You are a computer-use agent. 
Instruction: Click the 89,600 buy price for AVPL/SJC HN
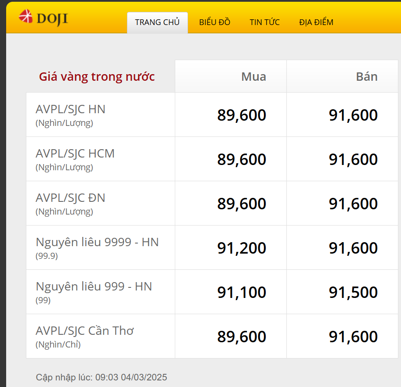242,115
